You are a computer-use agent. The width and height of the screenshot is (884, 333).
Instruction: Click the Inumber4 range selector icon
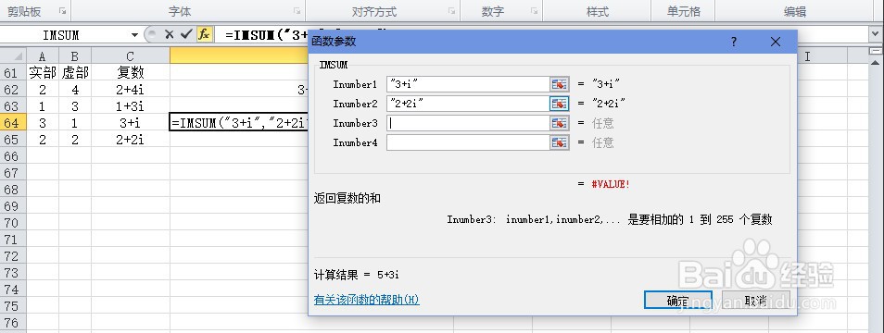pos(559,142)
